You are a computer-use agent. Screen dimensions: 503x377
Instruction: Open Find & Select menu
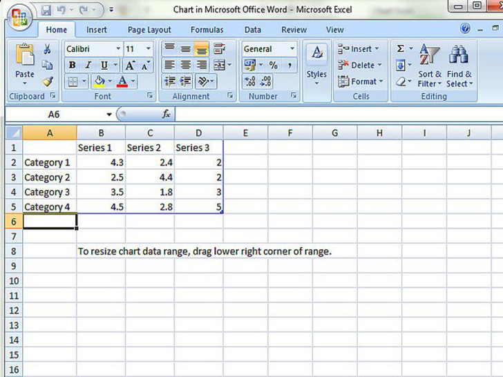[x=459, y=66]
